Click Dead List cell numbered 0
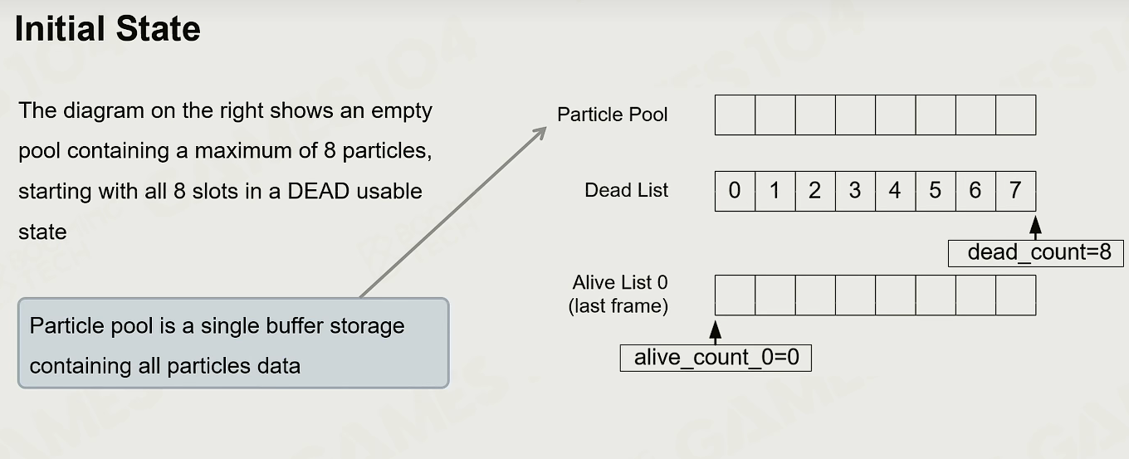Image resolution: width=1129 pixels, height=459 pixels. click(x=735, y=191)
